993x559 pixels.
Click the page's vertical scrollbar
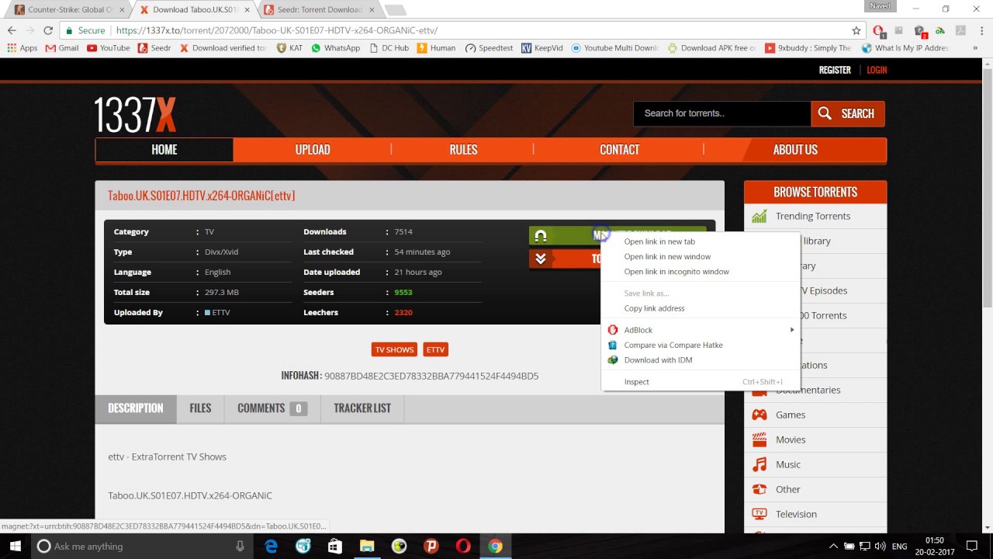(x=987, y=186)
